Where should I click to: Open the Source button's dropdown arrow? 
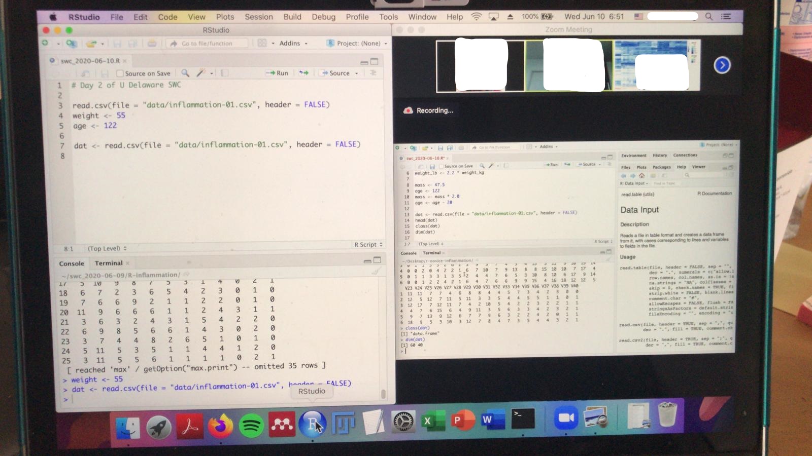pos(357,73)
